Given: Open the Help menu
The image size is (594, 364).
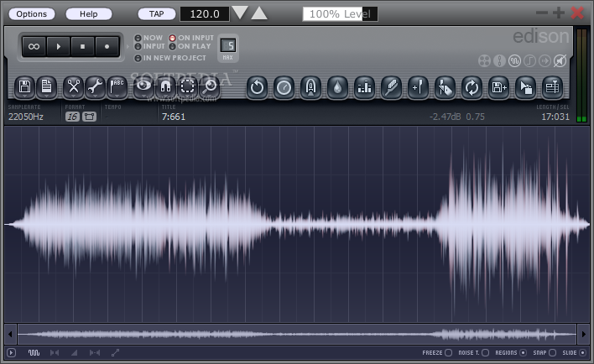Looking at the screenshot, I should tap(89, 14).
